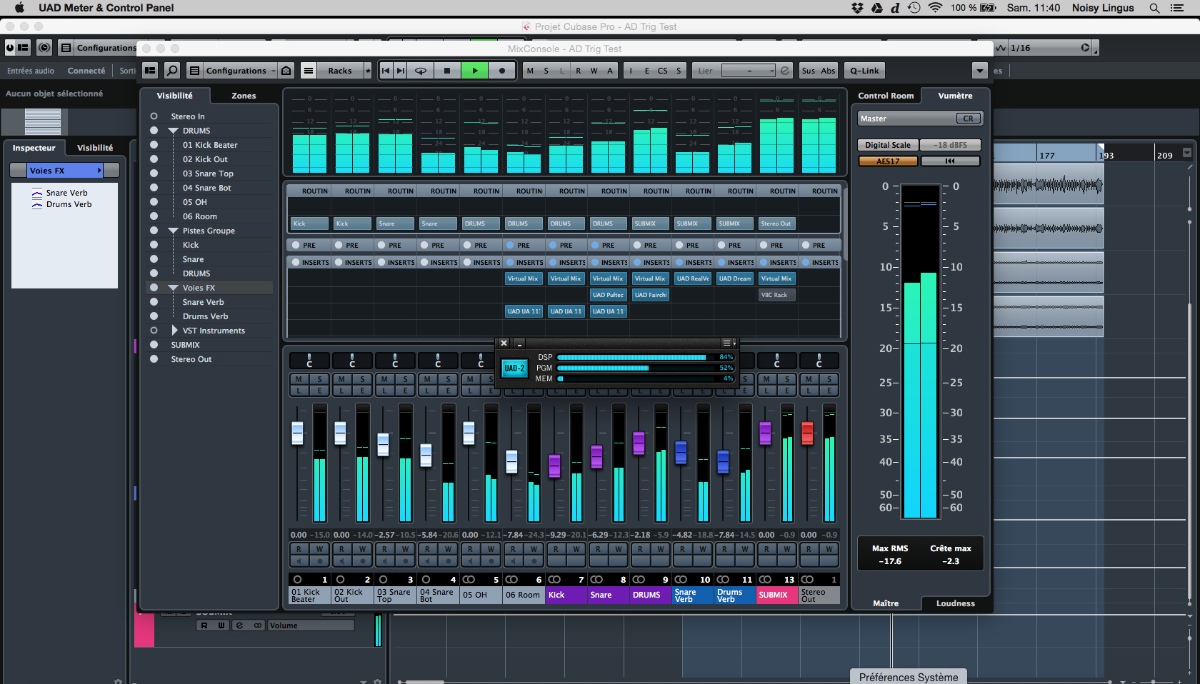Click the Digital Scale button
This screenshot has width=1200, height=684.
click(x=887, y=144)
